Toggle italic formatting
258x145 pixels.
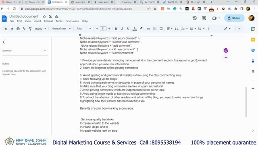click(x=122, y=29)
